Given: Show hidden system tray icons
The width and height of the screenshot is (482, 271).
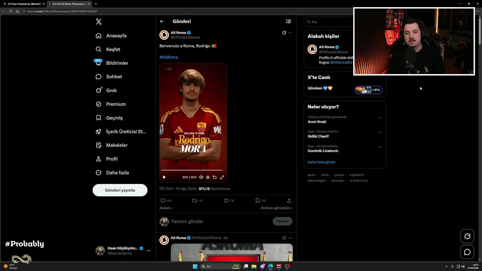Looking at the screenshot, I should point(446,266).
